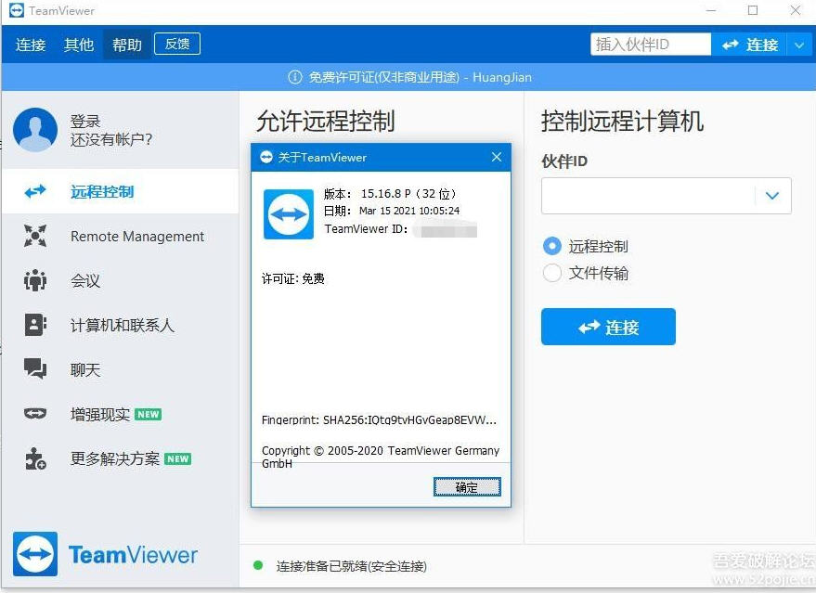This screenshot has width=816, height=593.
Task: Click the large blue 连接 button
Action: 608,327
